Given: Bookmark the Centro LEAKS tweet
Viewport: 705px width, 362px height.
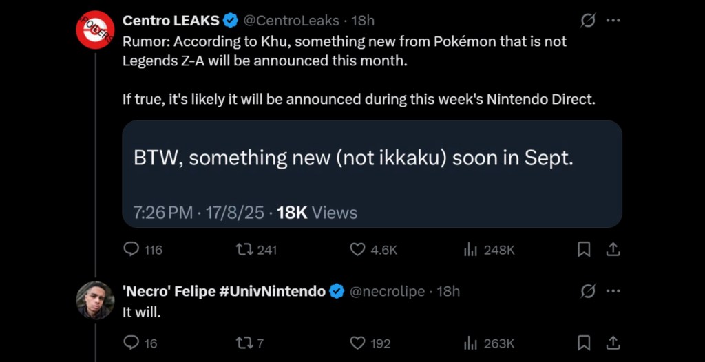Looking at the screenshot, I should click(584, 249).
